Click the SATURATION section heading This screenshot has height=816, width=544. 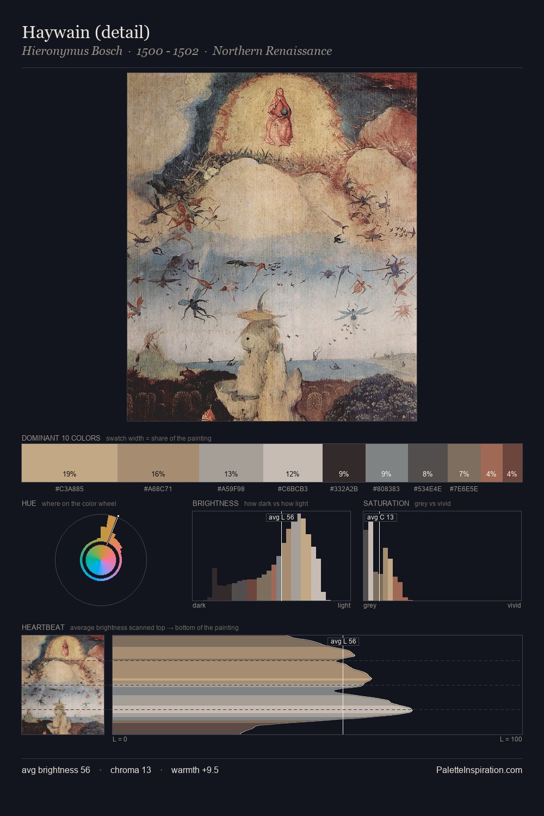pos(386,503)
